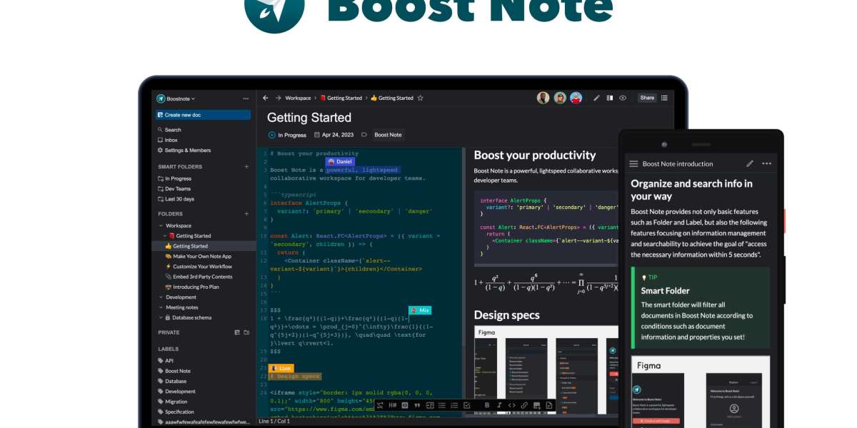
Task: Open Settings & Members
Action: [184, 151]
